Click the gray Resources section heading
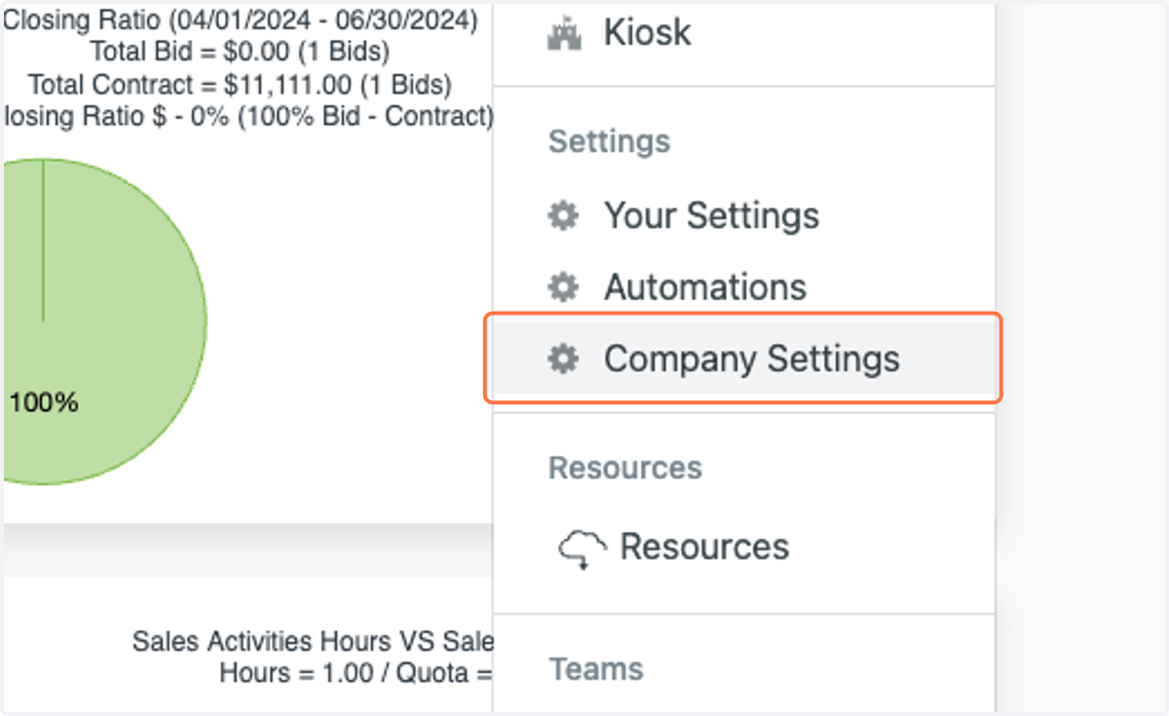The image size is (1169, 716). [x=625, y=468]
